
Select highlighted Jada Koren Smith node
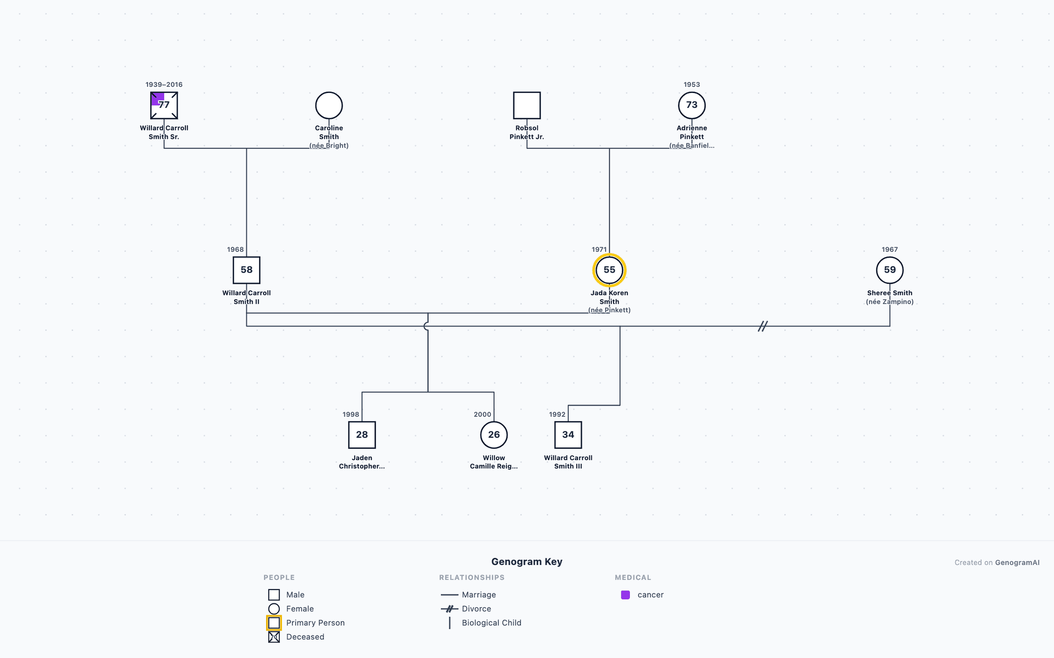609,270
